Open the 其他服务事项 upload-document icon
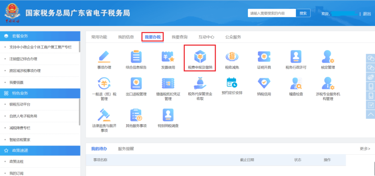The width and height of the screenshot is (375, 176). pyautogui.click(x=136, y=115)
